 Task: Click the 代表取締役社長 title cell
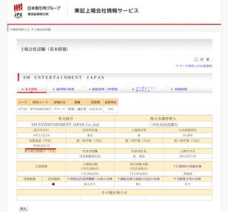(x=90, y=156)
